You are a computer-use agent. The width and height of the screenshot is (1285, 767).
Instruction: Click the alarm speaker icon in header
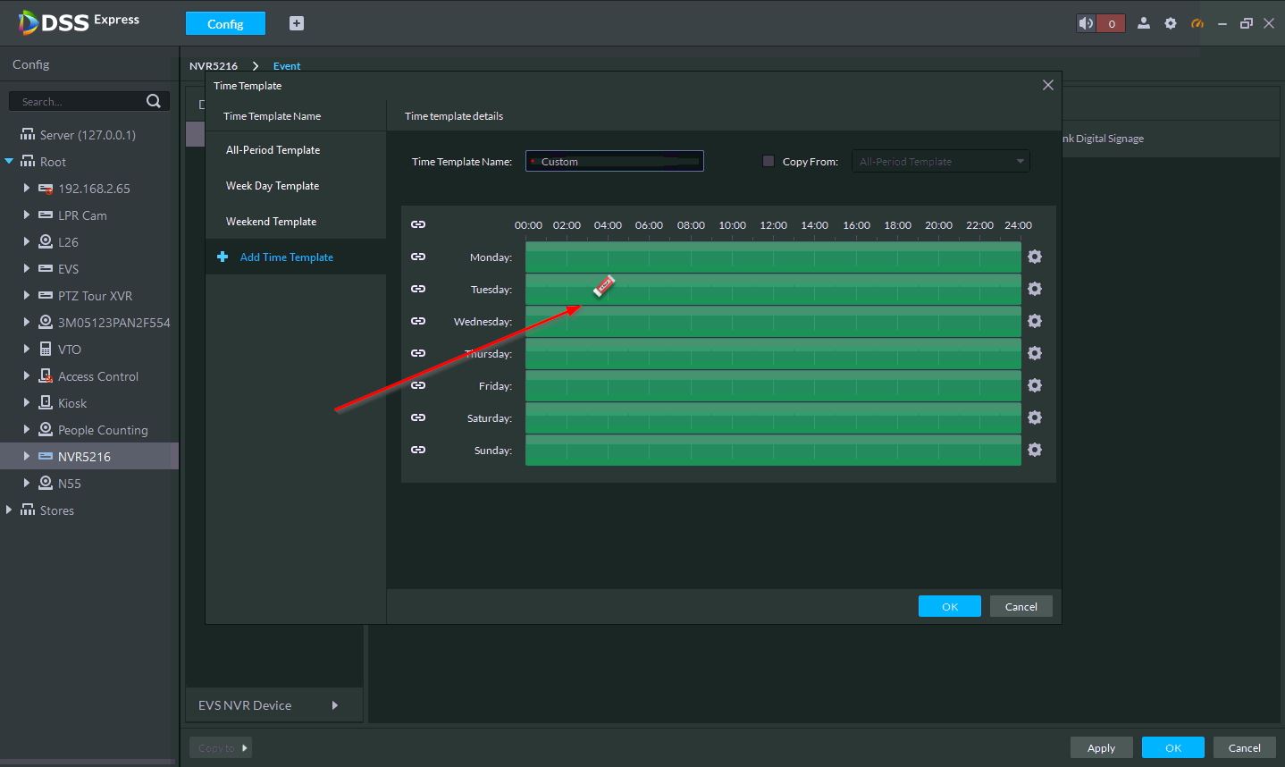click(x=1086, y=23)
